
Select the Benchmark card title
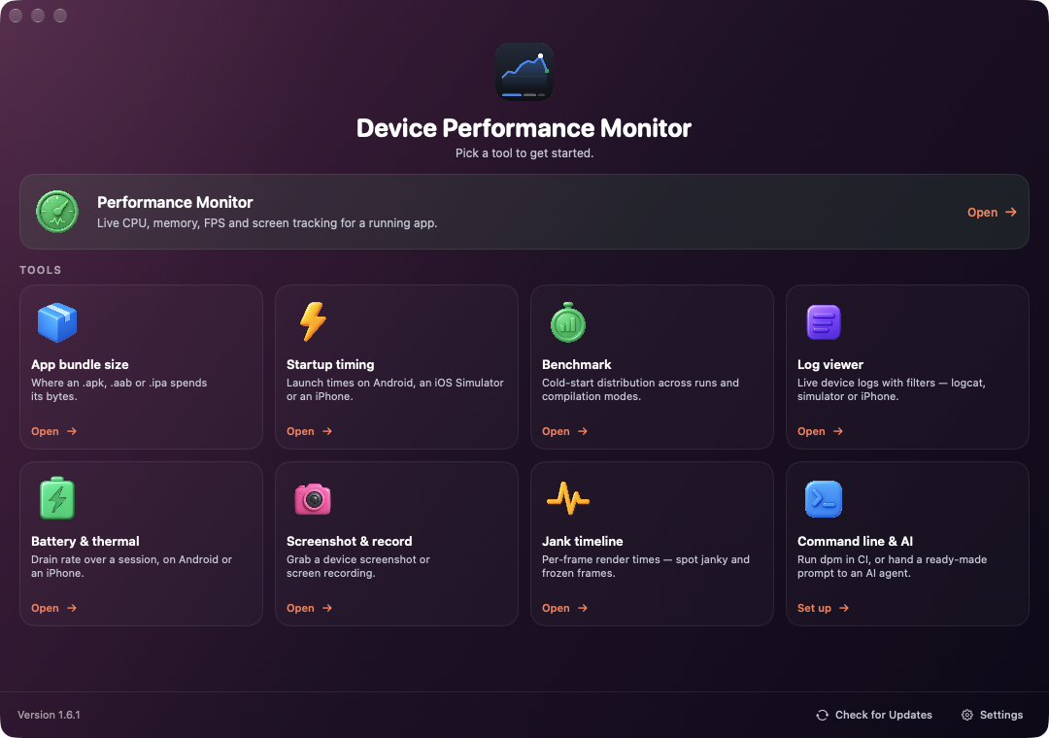[577, 365]
